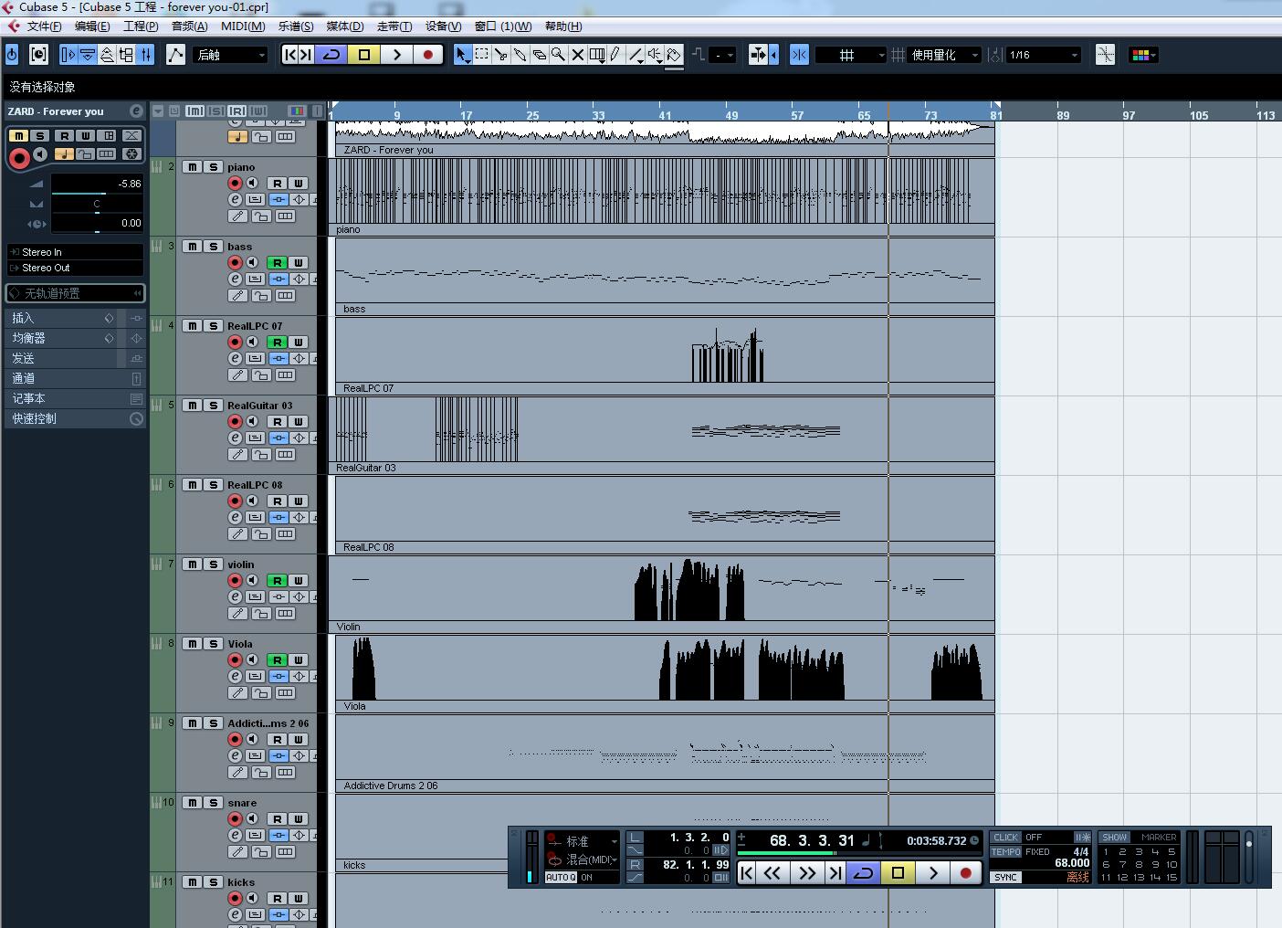This screenshot has height=928, width=1282.
Task: Select the Range Selection tool
Action: click(x=482, y=55)
